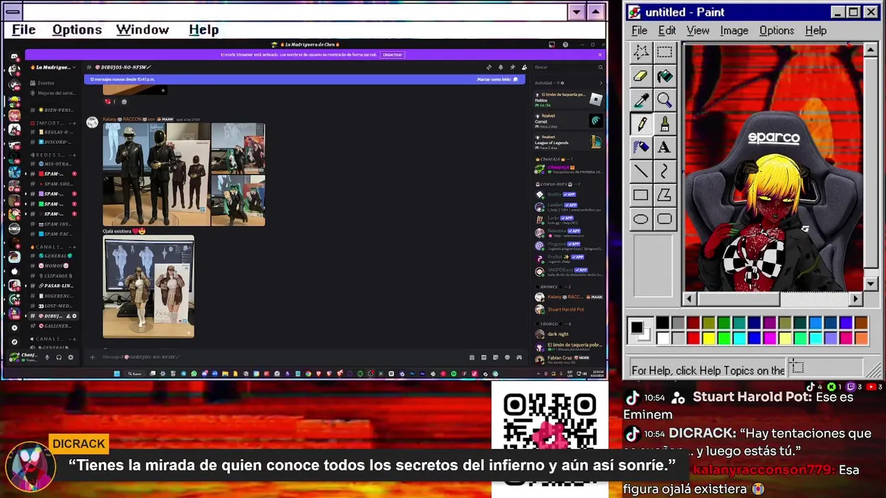Select the black swatch in Paint palette

(662, 323)
